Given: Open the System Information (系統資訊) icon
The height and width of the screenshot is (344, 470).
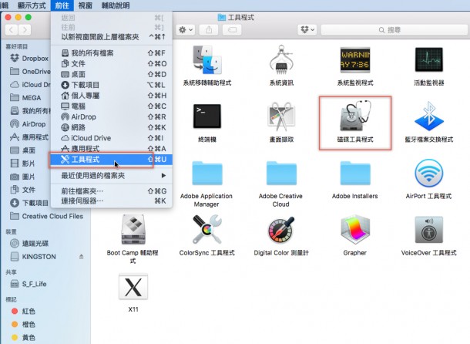Looking at the screenshot, I should pos(281,60).
